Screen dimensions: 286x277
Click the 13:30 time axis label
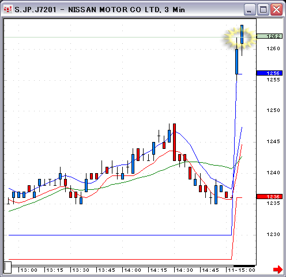pos(81,270)
